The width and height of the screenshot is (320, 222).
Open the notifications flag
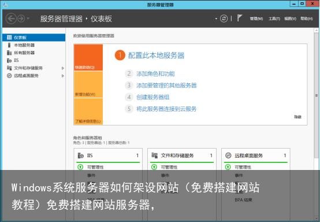point(240,18)
